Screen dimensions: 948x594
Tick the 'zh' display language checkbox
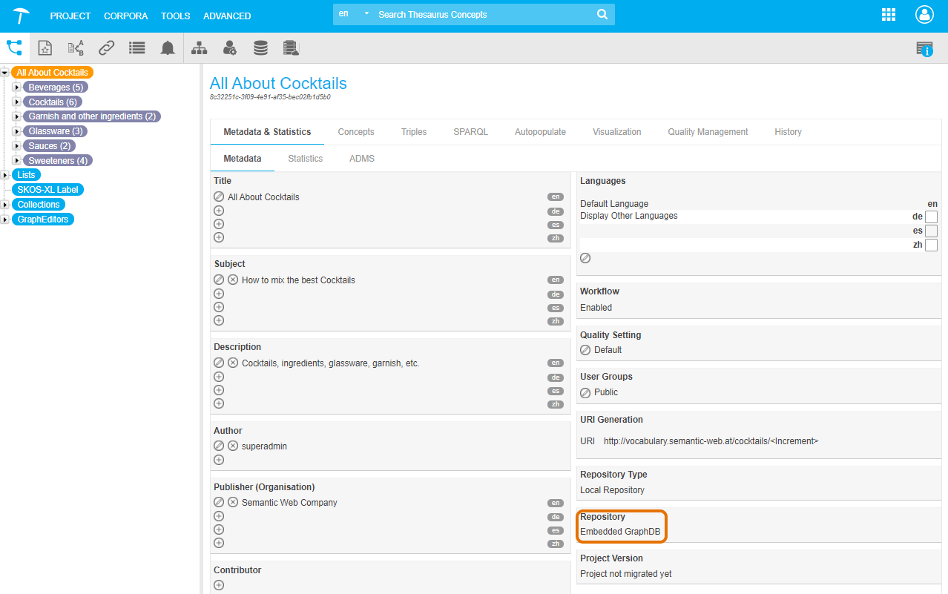click(x=931, y=245)
